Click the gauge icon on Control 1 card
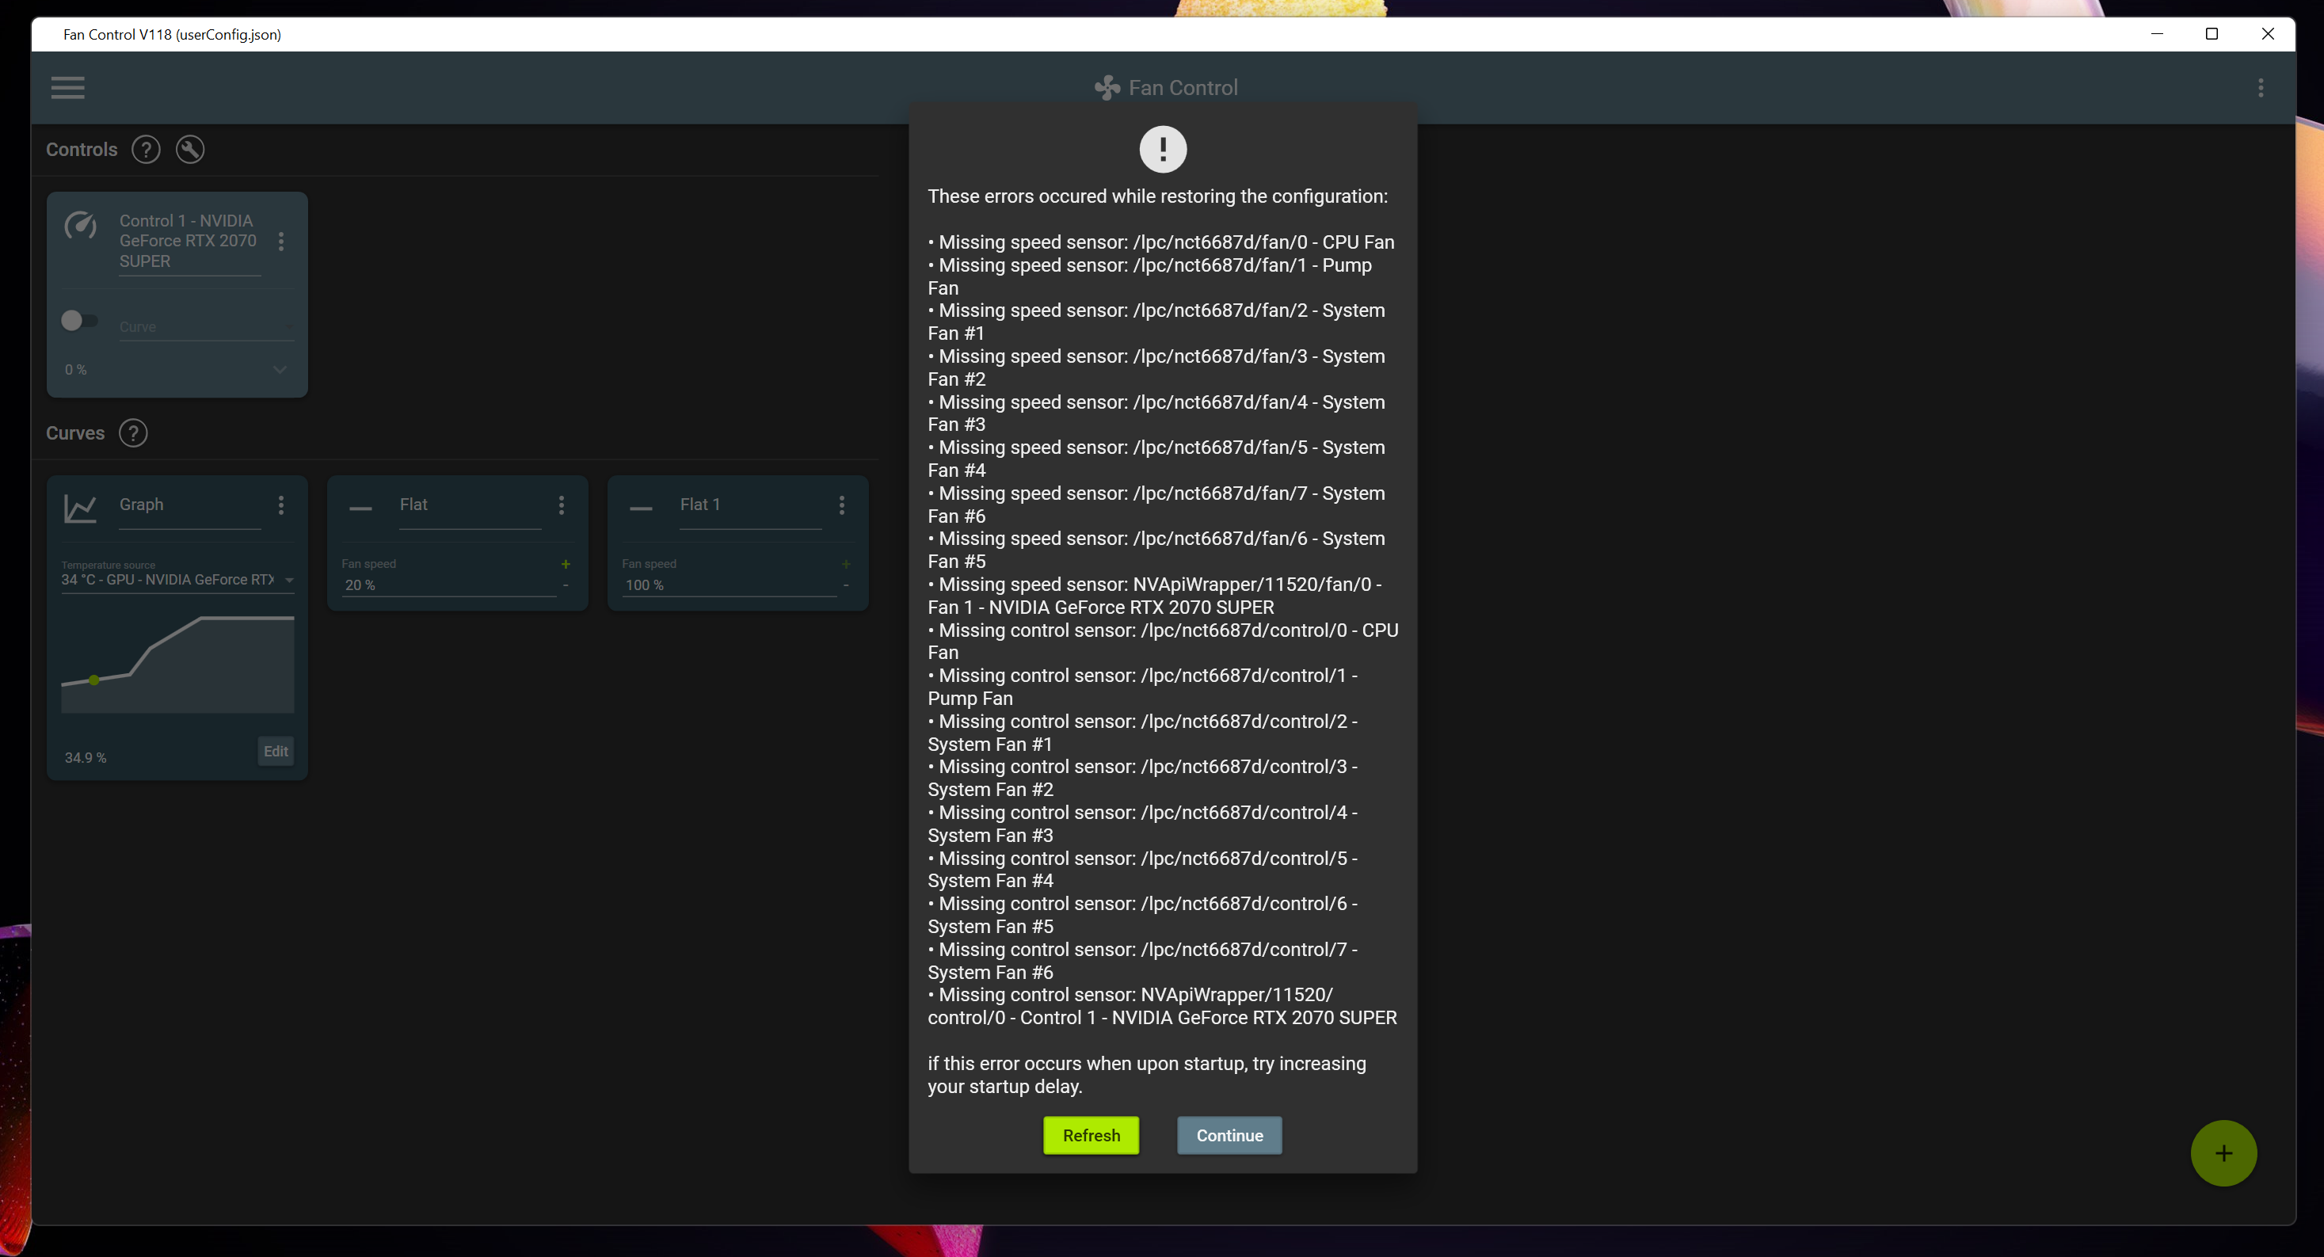The height and width of the screenshot is (1257, 2324). tap(80, 227)
